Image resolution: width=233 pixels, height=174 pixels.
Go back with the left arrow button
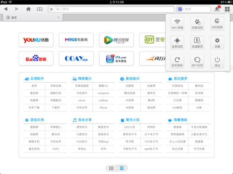(6, 9)
